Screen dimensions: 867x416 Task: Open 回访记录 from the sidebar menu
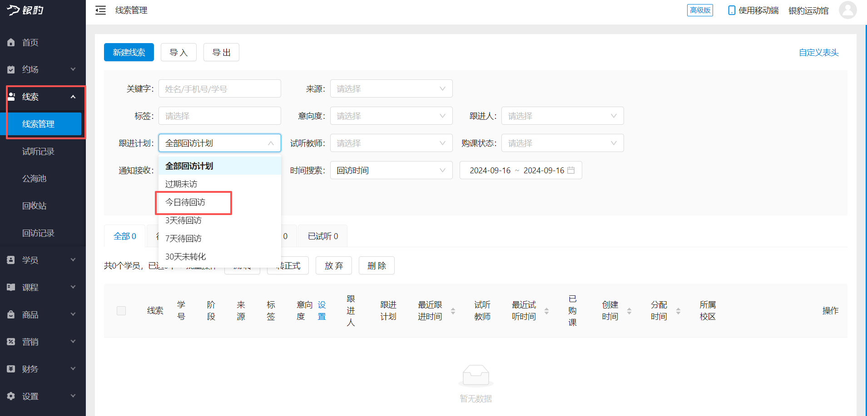point(38,233)
